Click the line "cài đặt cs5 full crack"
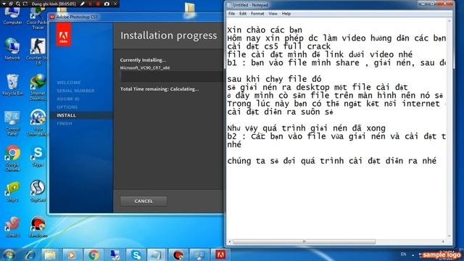This screenshot has height=261, width=464. tap(278, 46)
